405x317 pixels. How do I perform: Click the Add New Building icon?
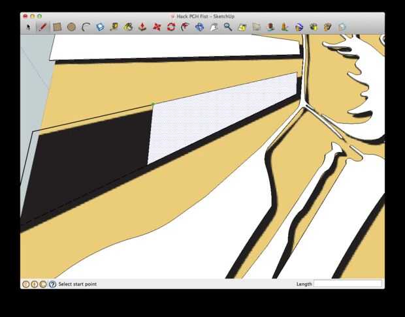coord(285,27)
